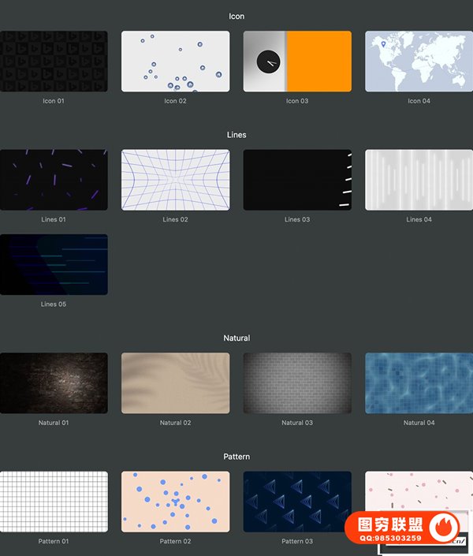This screenshot has width=473, height=556.
Task: Choose the Lines 02 warped grid thumbnail
Action: click(175, 180)
